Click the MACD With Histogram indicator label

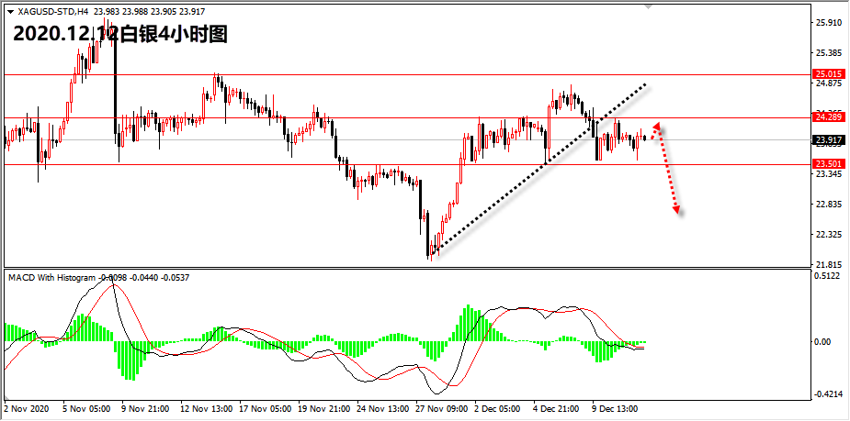(53, 277)
